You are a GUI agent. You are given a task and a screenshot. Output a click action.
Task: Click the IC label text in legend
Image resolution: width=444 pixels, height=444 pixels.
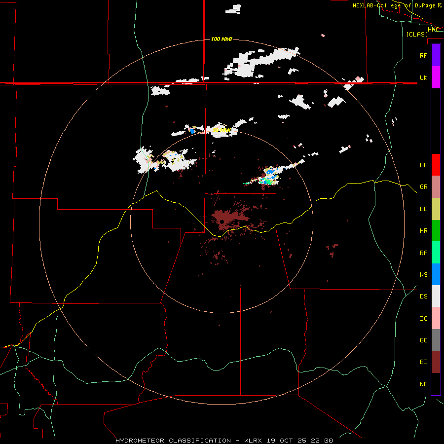[423, 318]
